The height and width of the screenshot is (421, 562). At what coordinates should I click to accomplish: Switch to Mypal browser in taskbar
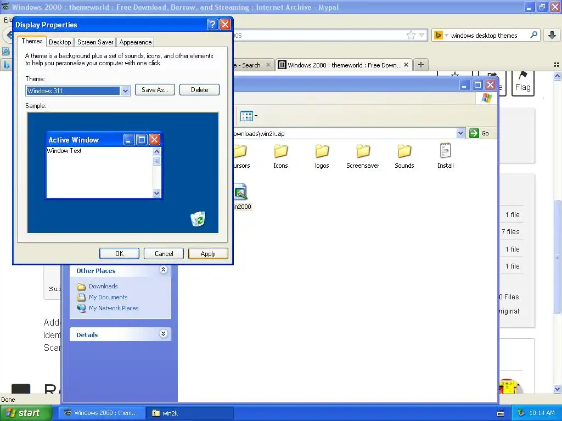pos(102,413)
